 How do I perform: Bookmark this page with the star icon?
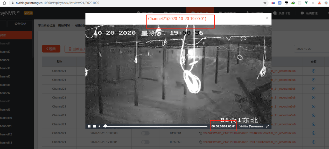[265, 3]
